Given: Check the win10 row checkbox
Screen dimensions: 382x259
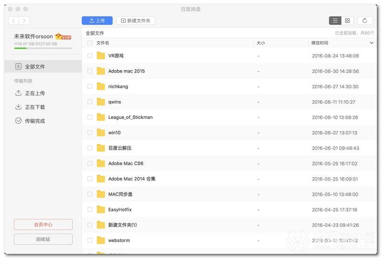Looking at the screenshot, I should (x=90, y=133).
